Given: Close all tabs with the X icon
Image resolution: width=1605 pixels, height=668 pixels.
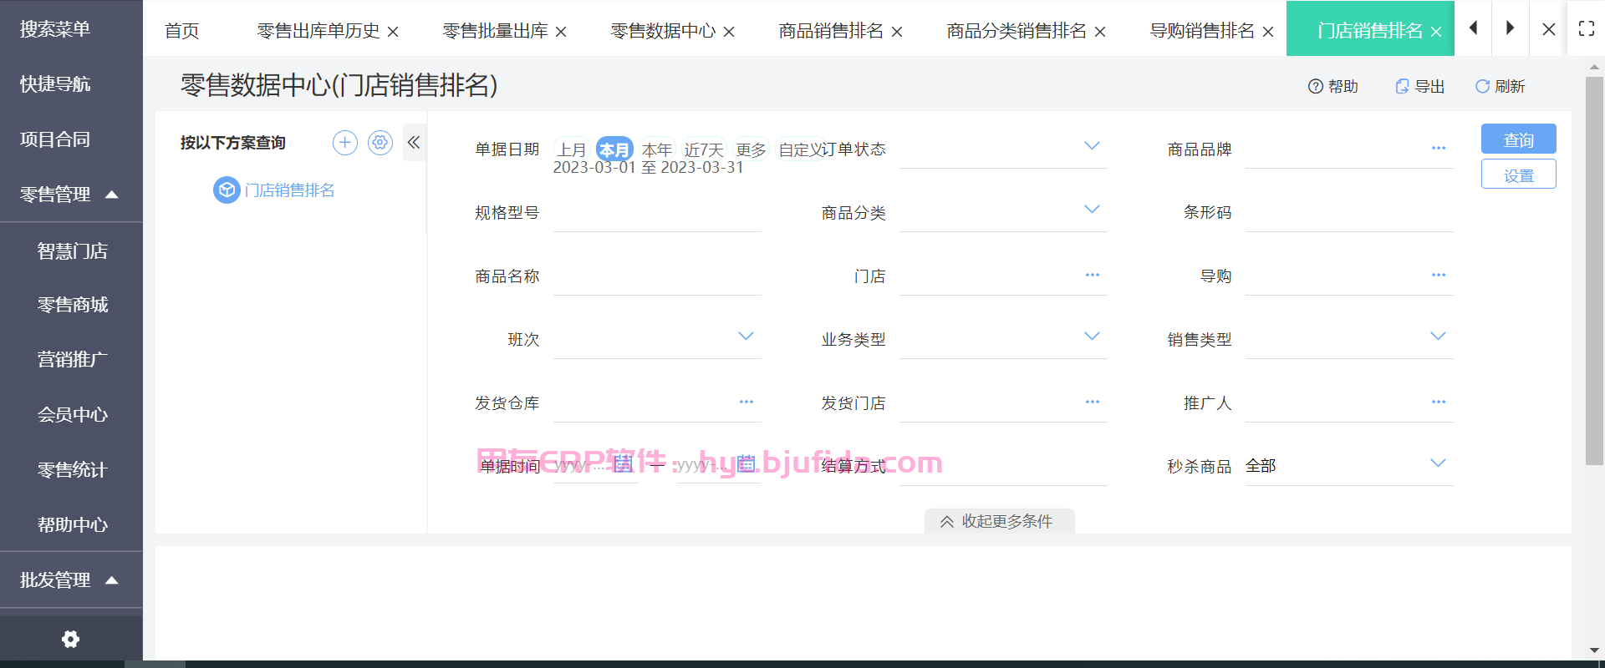Looking at the screenshot, I should click(1548, 29).
